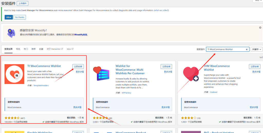Click the Woostify选项 link
Image resolution: width=263 pixels, height=133 pixels.
81,34
